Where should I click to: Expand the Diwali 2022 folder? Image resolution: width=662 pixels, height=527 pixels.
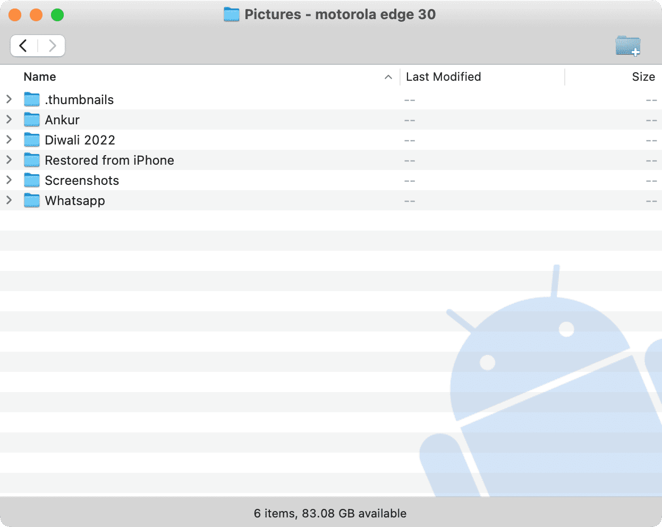click(9, 140)
